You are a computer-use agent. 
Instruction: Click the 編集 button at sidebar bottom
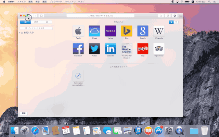[24, 113]
